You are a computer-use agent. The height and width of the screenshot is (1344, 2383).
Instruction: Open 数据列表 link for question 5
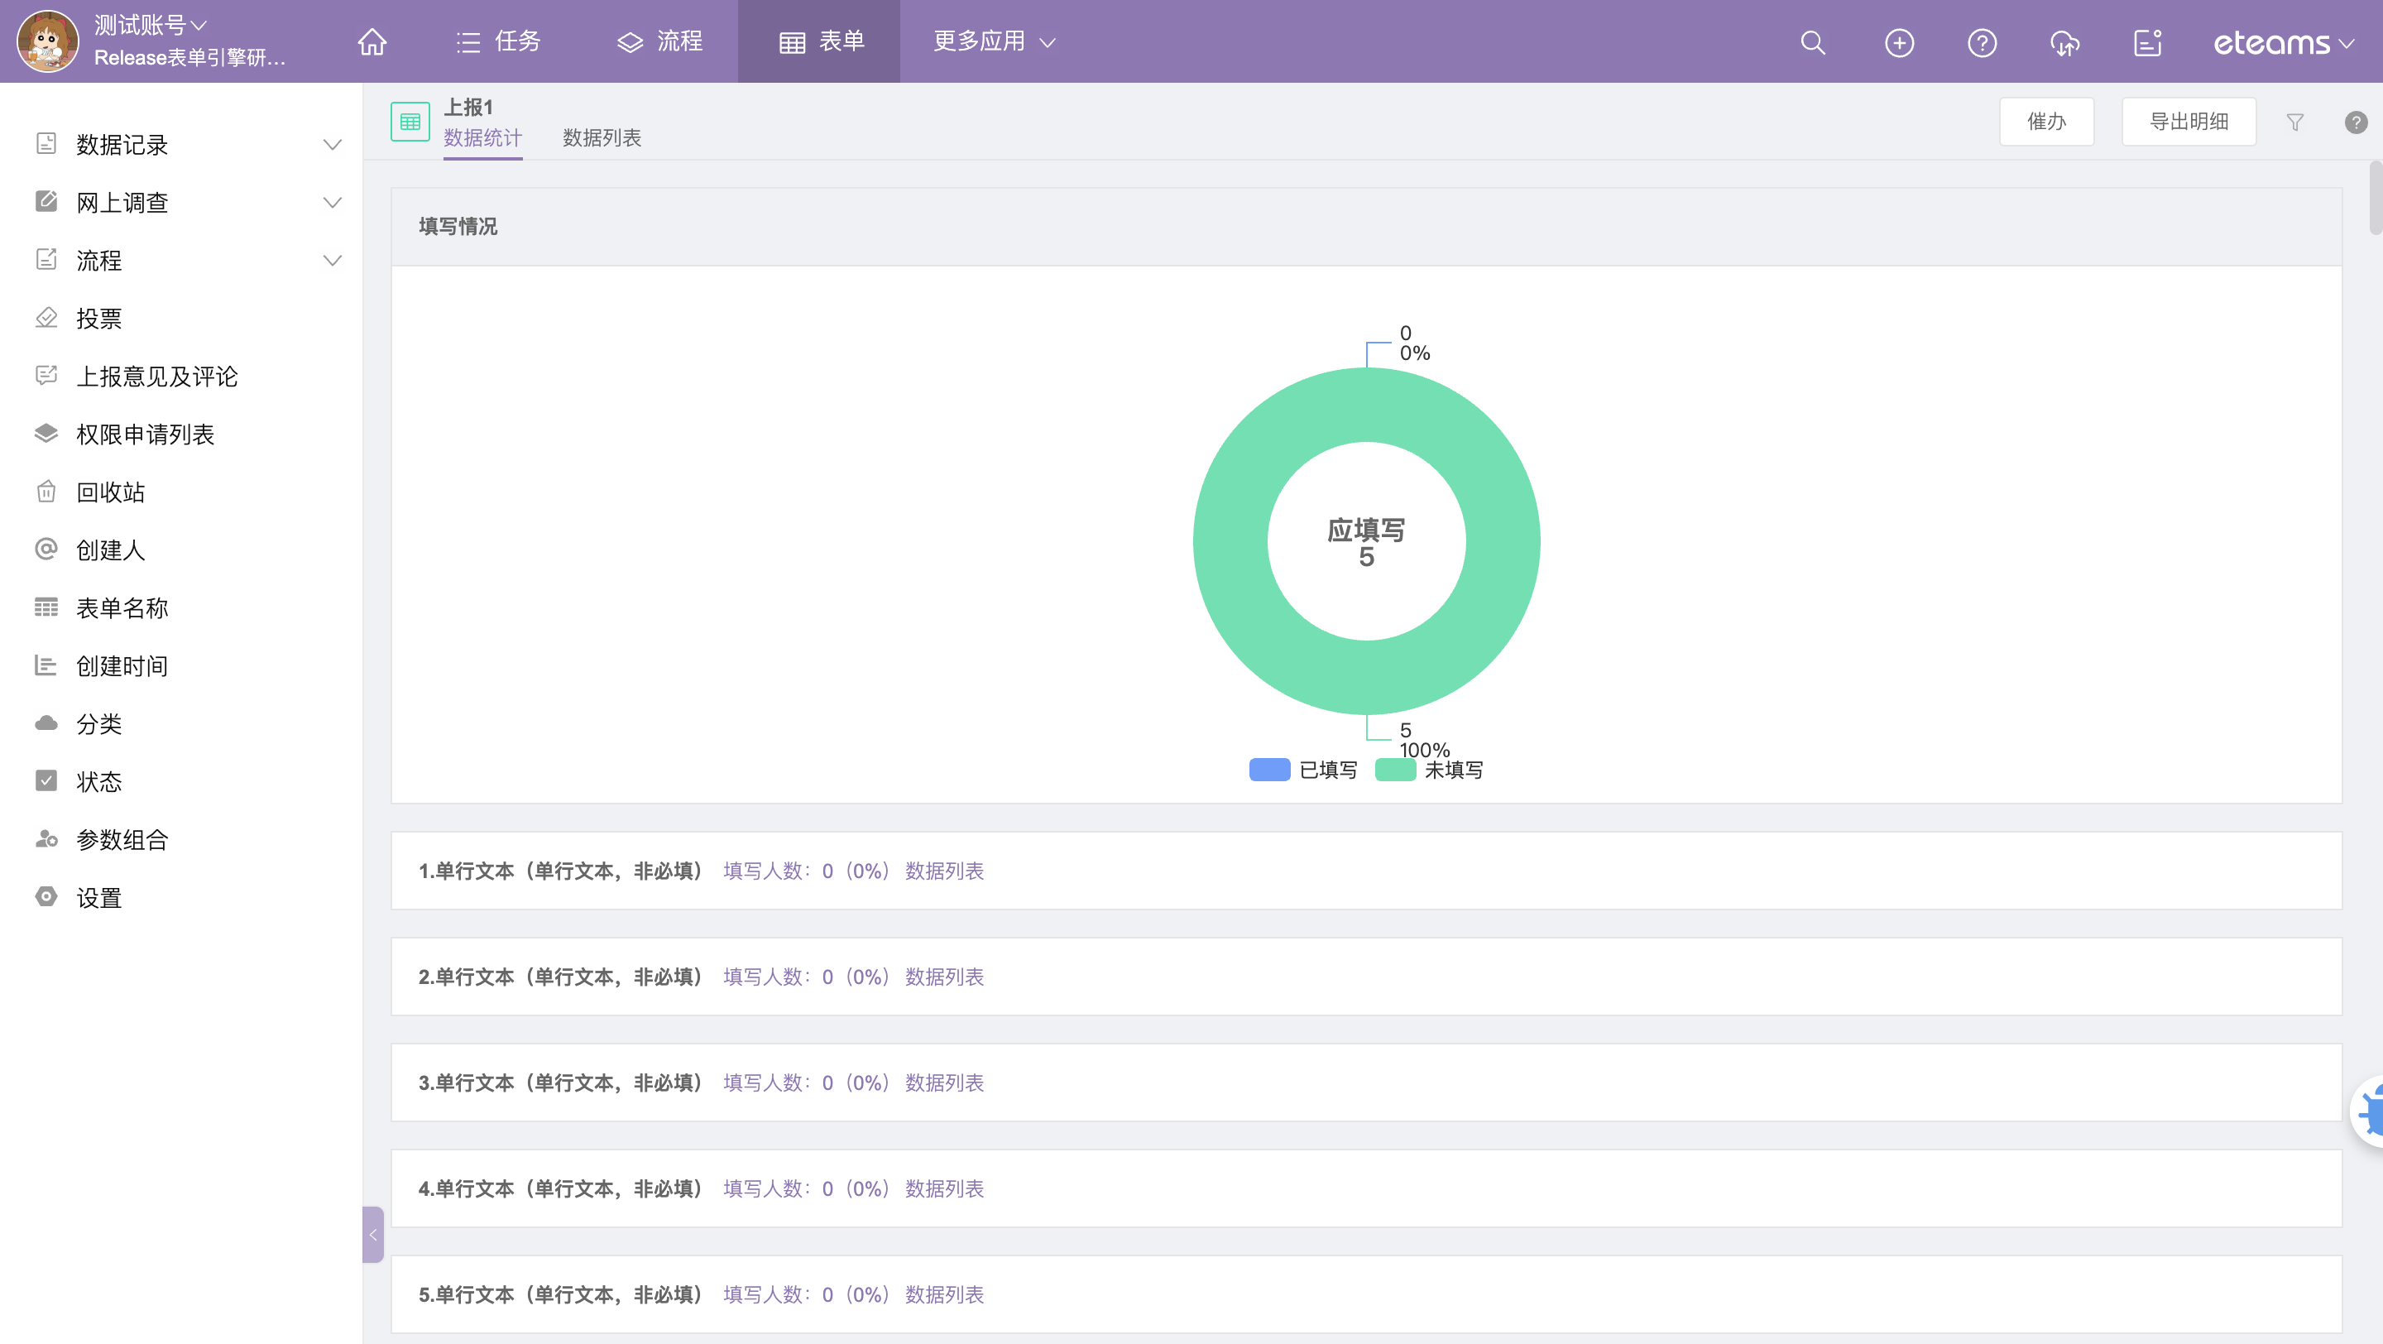[944, 1295]
